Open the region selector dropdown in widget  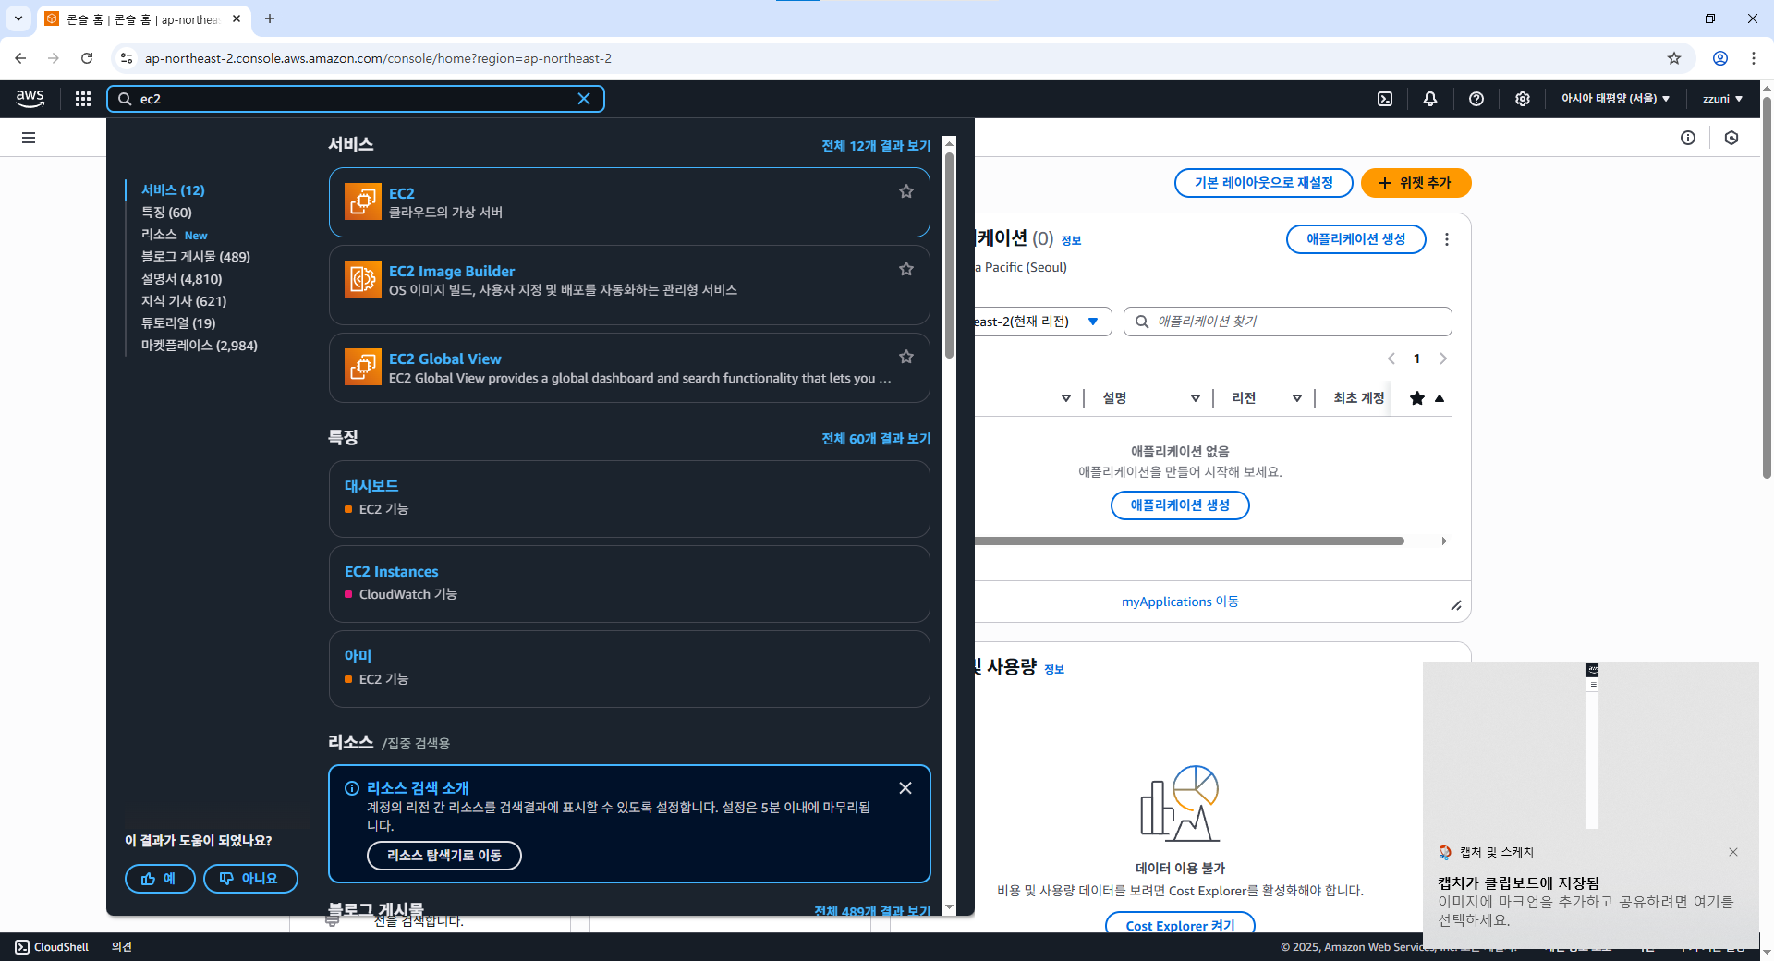click(x=1042, y=322)
